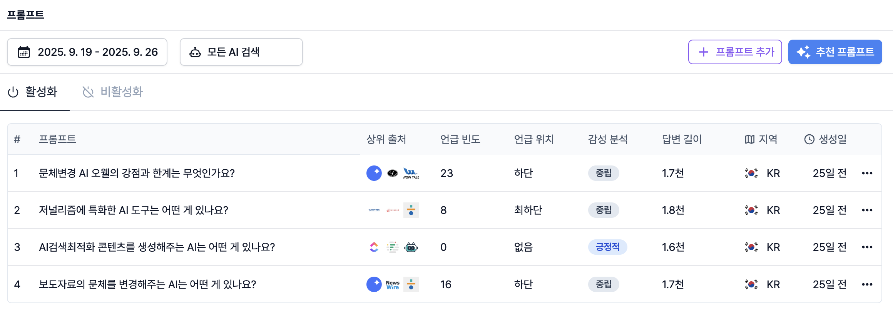Click the 지역 column header
This screenshot has height=324, width=893.
[x=761, y=139]
